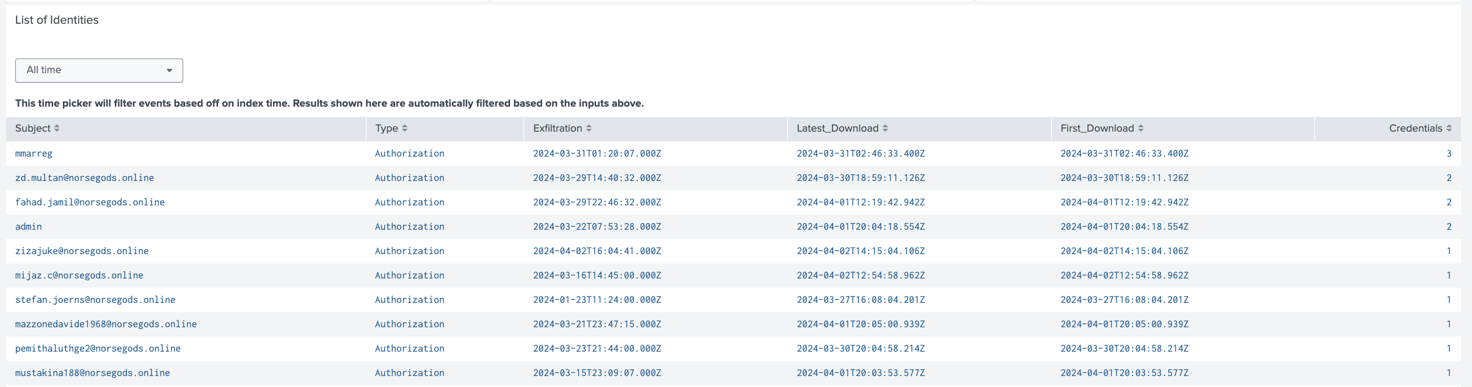Open zizajuke@norsegods.online identity row
This screenshot has width=1472, height=387.
82,251
